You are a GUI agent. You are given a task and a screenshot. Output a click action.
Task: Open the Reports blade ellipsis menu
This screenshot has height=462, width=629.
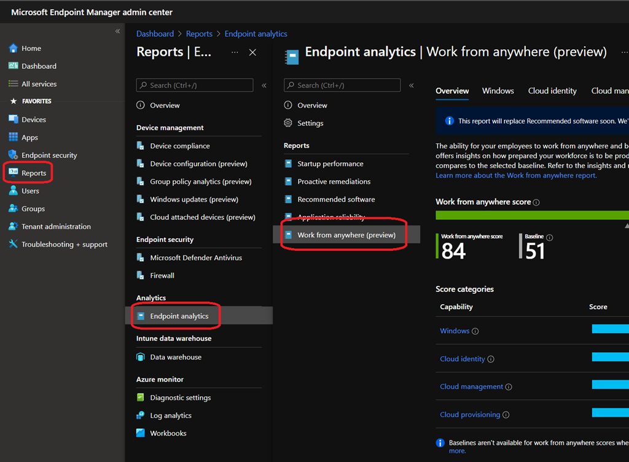pos(235,53)
